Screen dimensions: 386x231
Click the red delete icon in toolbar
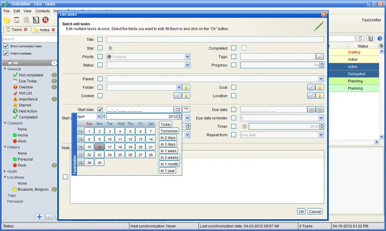tap(46, 20)
